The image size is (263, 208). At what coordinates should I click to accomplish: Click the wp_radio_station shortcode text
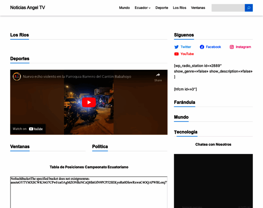[213, 71]
